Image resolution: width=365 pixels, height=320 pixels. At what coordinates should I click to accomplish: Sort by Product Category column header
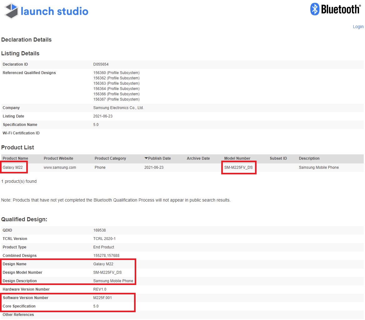coord(110,158)
